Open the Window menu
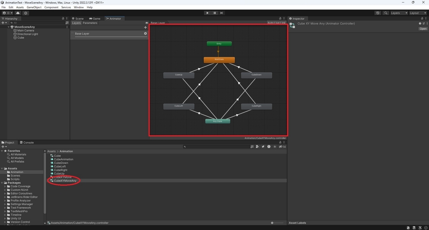The height and width of the screenshot is (230, 429). pos(79,7)
